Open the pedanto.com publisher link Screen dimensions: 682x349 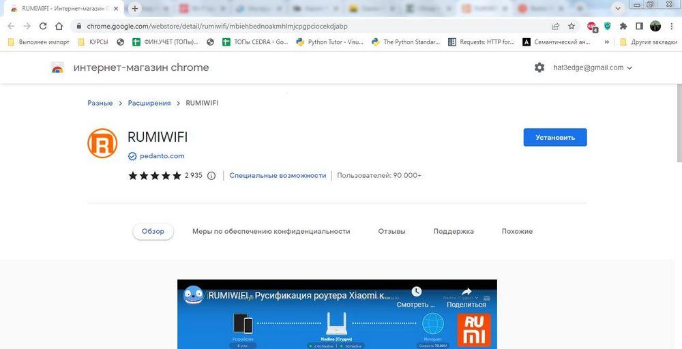click(162, 156)
